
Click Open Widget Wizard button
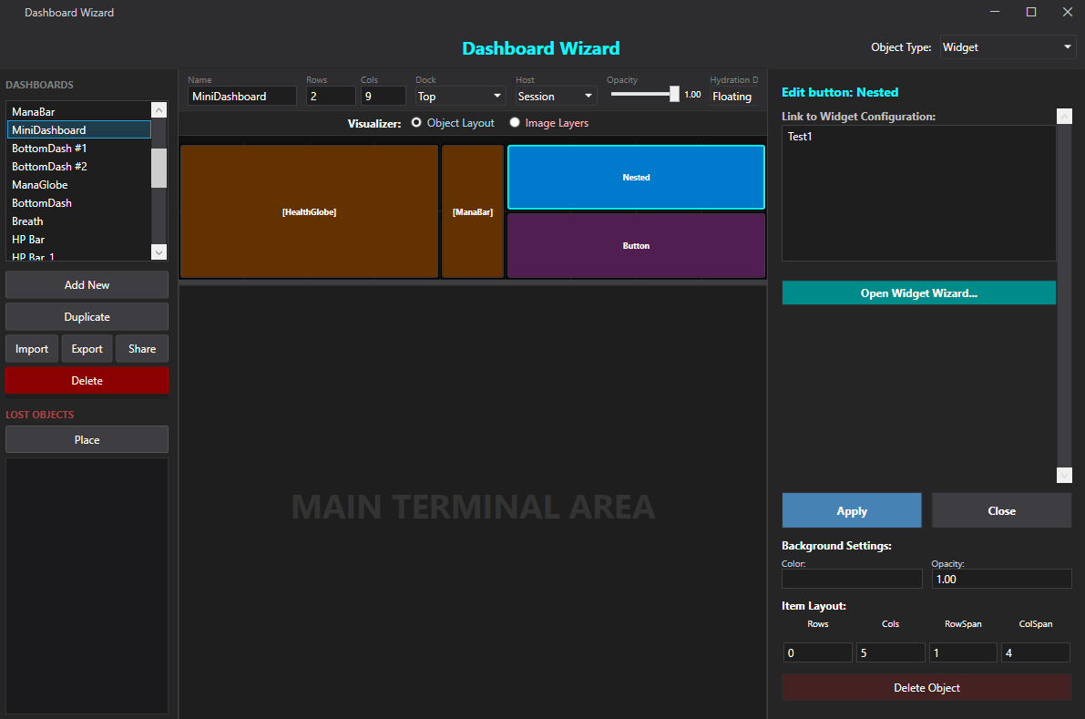(919, 293)
